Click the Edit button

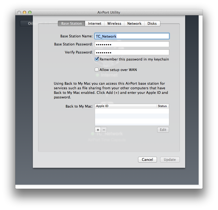[x=163, y=130]
